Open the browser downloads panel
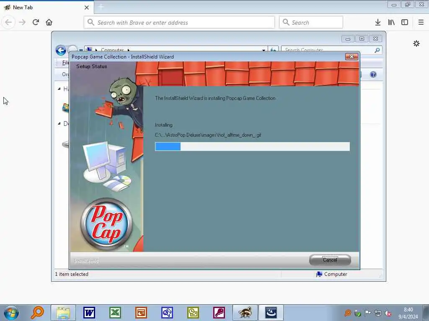Image resolution: width=429 pixels, height=321 pixels. point(378,22)
